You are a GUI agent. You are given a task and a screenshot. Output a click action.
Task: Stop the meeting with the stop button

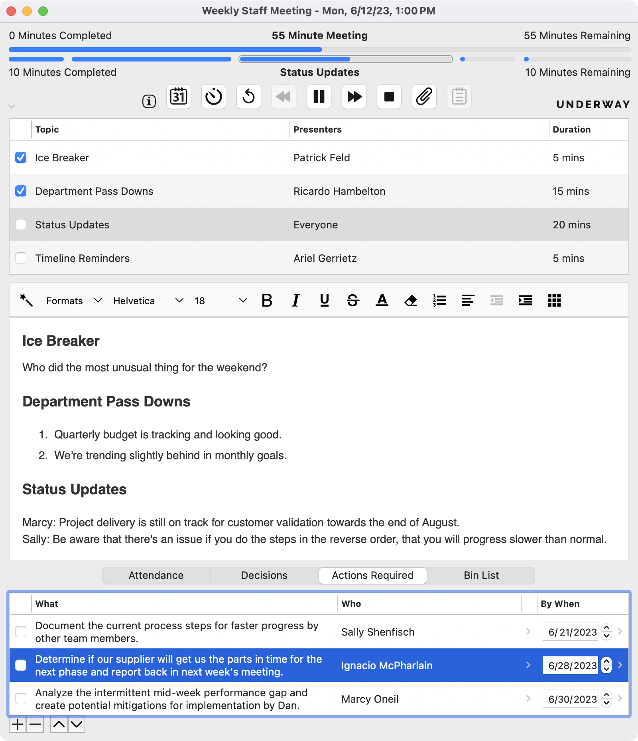[x=389, y=97]
